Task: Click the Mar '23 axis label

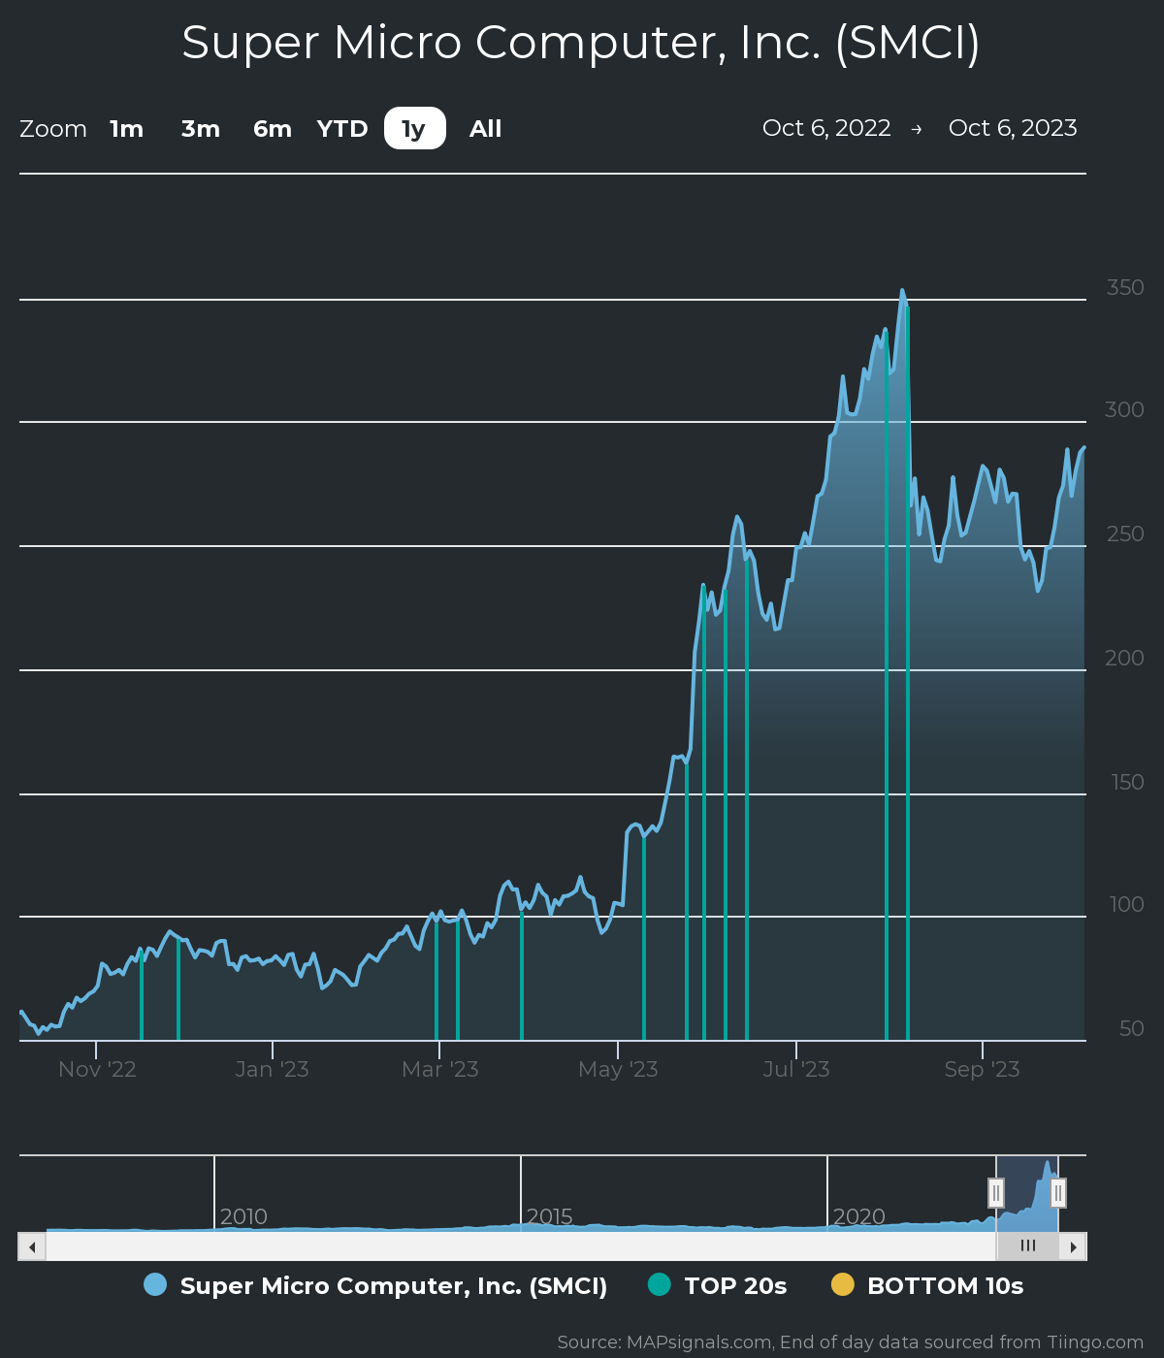Action: pos(440,1069)
